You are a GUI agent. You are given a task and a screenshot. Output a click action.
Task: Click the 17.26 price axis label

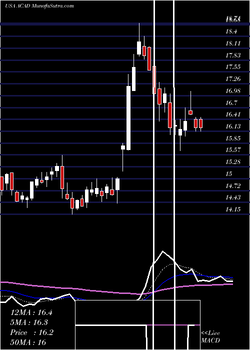pos(233,79)
